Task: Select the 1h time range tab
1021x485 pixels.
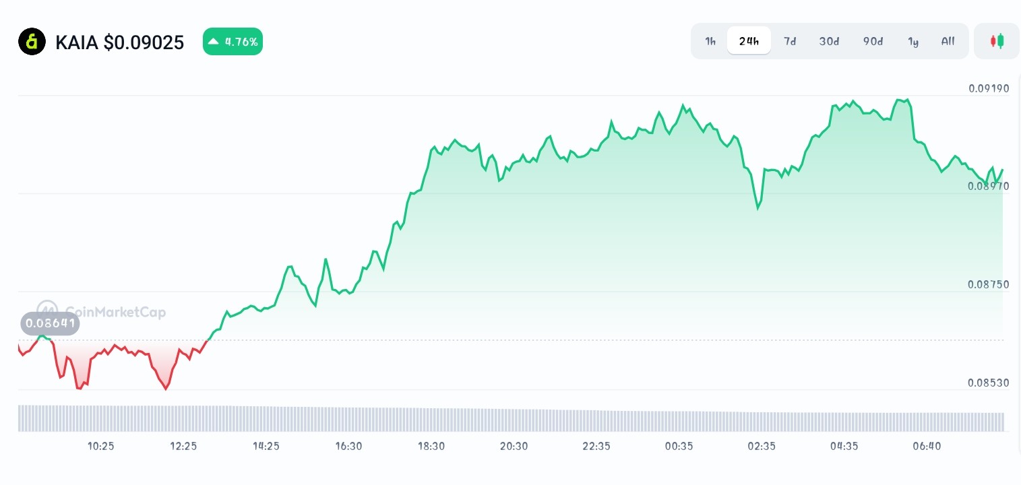Action: [x=710, y=41]
